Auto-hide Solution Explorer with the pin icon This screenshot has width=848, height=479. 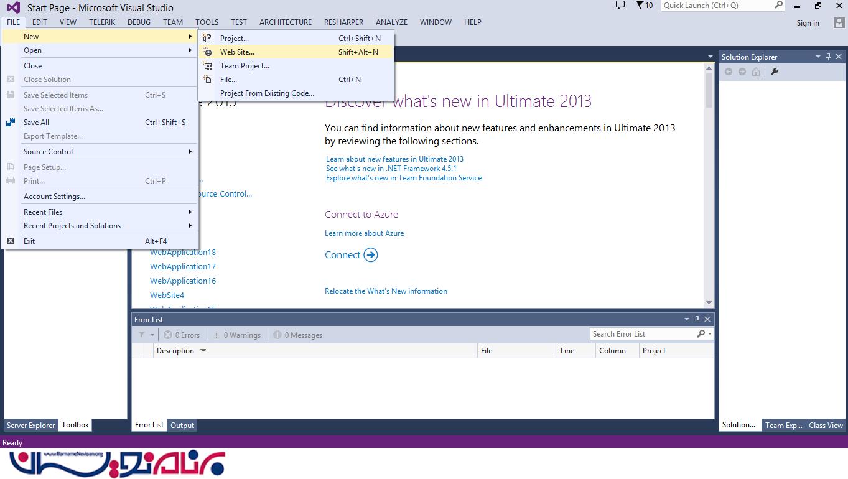point(828,57)
